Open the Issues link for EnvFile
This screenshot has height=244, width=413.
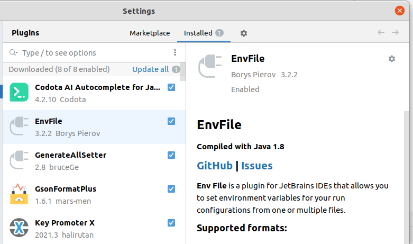[257, 166]
